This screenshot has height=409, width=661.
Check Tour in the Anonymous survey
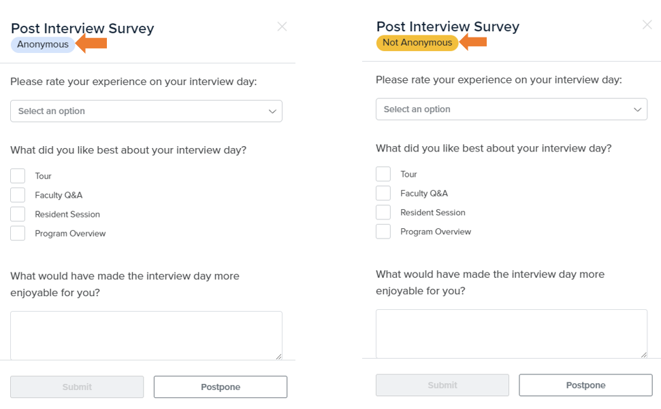(x=18, y=176)
